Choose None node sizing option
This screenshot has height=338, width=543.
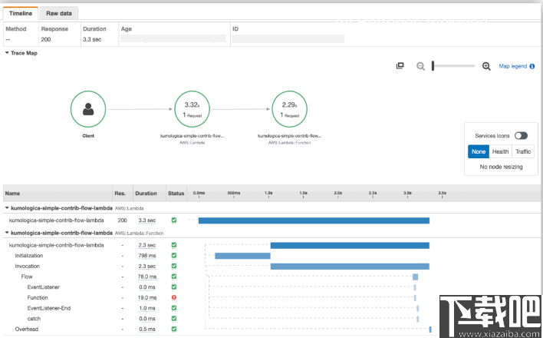tap(479, 151)
